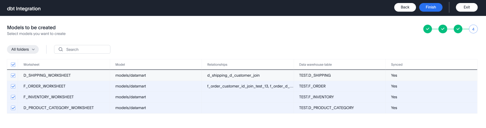Viewport: 486px width, 128px height.
Task: Click the search magnifier icon
Action: (x=61, y=49)
